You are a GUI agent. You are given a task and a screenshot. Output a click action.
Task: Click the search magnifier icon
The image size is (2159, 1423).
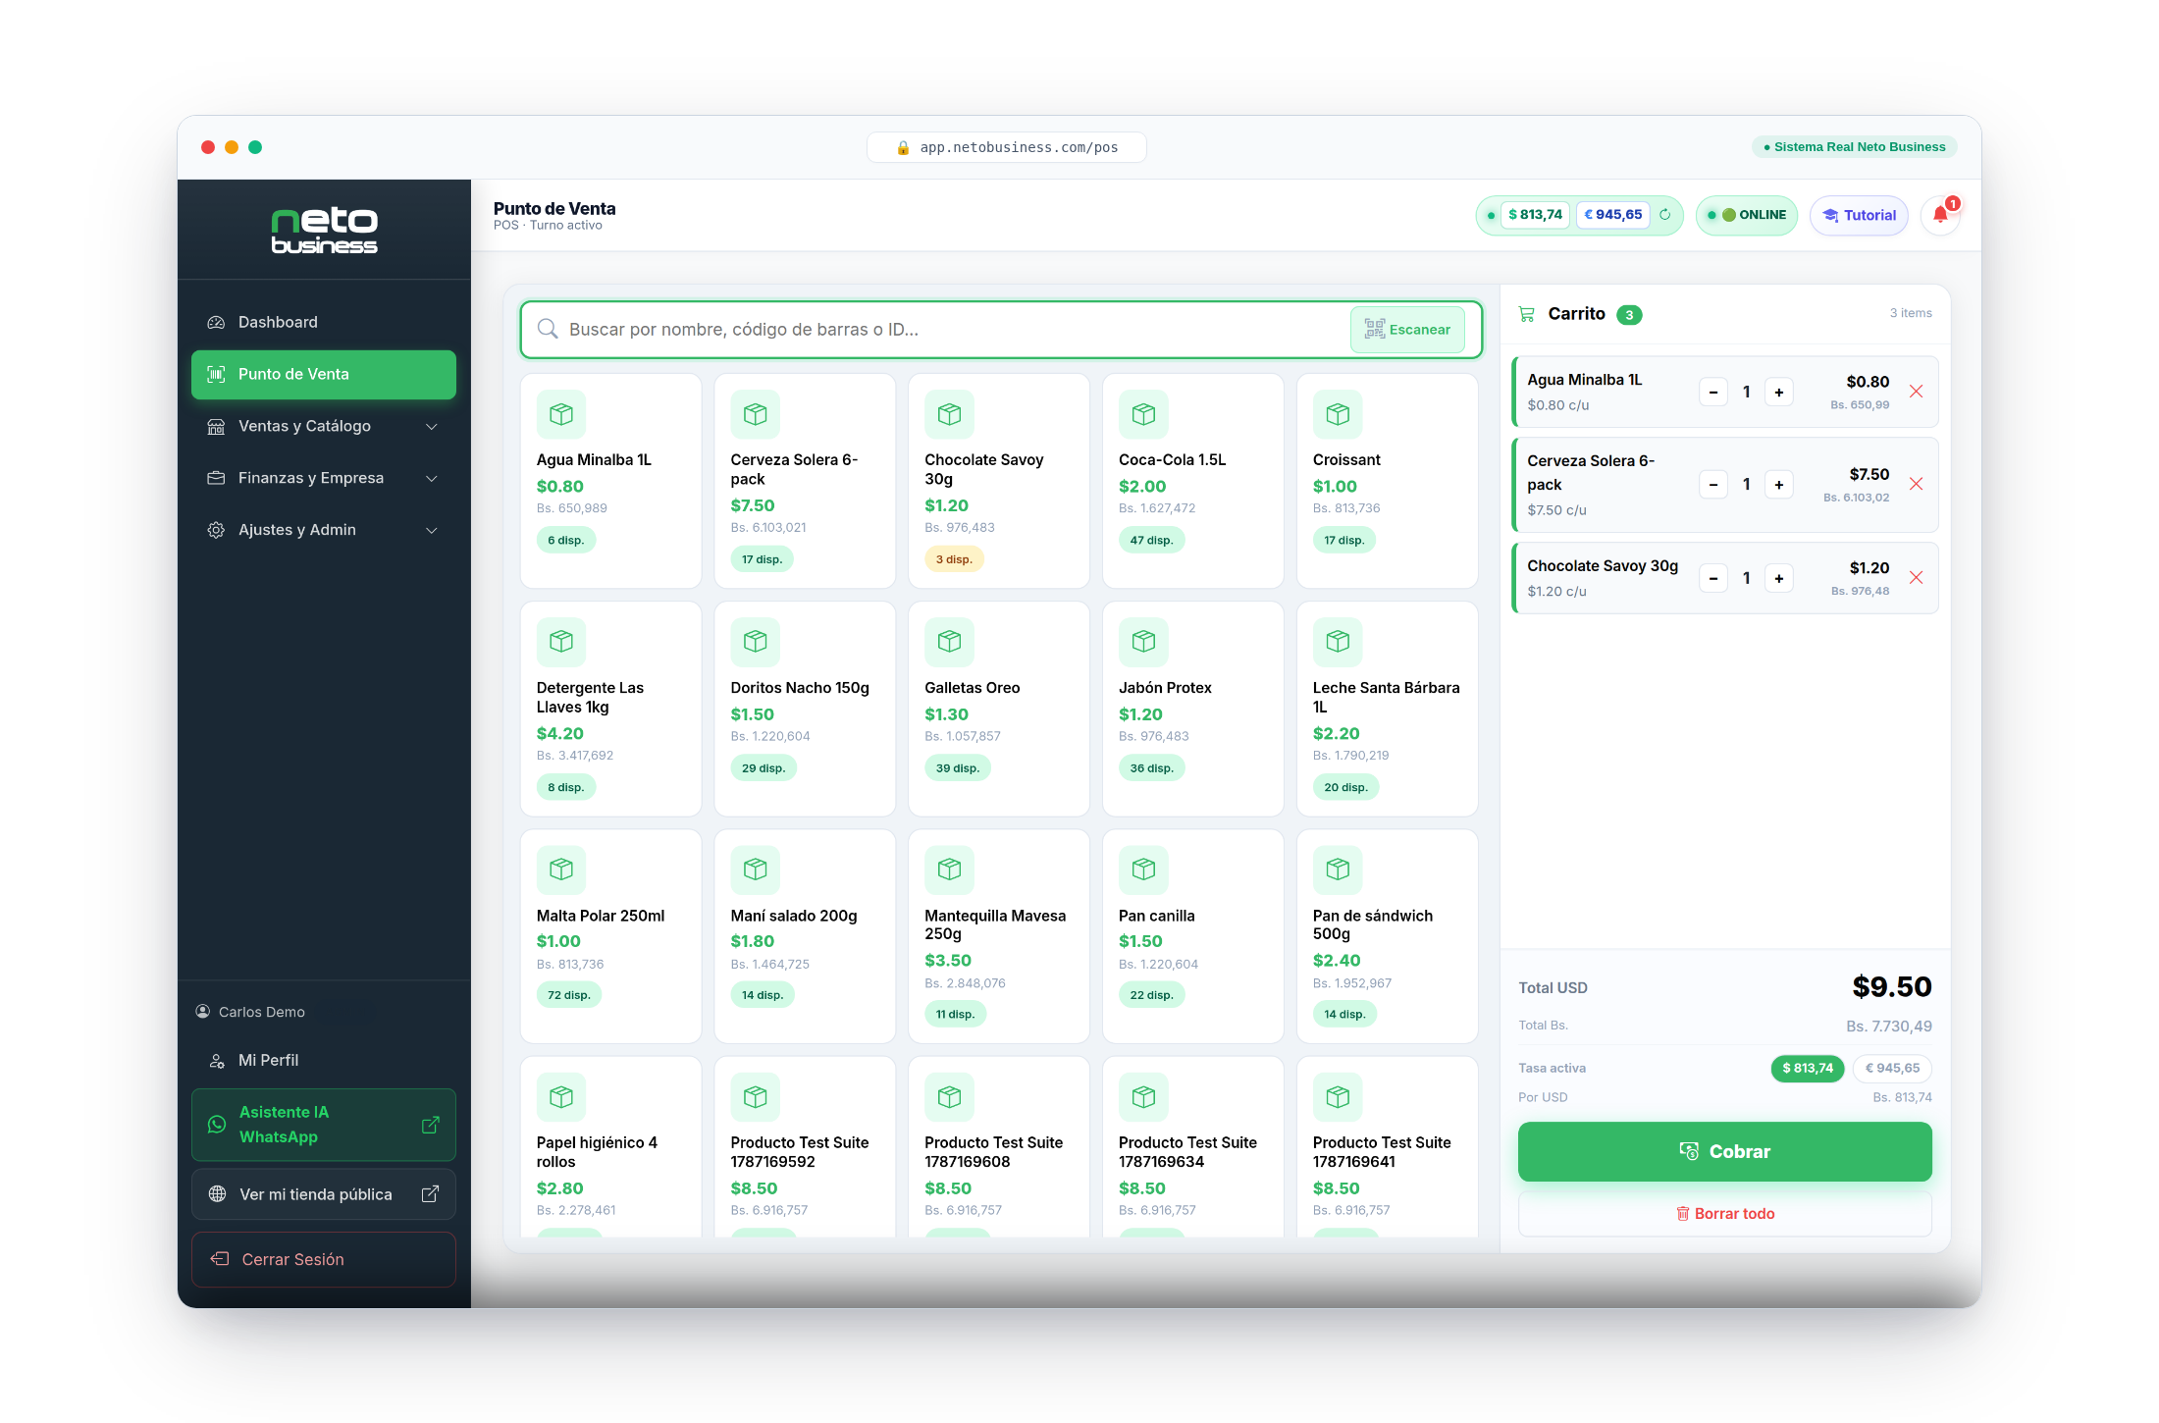click(x=548, y=329)
